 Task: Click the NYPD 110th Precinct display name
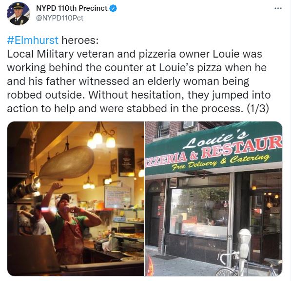point(72,8)
